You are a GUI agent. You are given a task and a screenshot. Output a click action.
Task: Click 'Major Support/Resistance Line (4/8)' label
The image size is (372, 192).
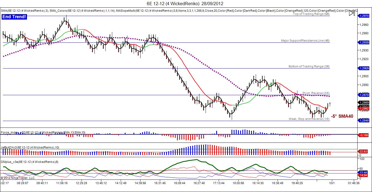pyautogui.click(x=305, y=41)
